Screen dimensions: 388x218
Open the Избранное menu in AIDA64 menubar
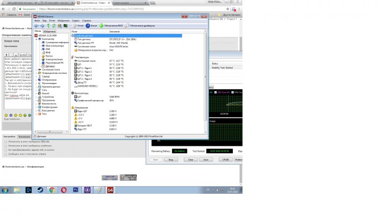click(x=64, y=21)
